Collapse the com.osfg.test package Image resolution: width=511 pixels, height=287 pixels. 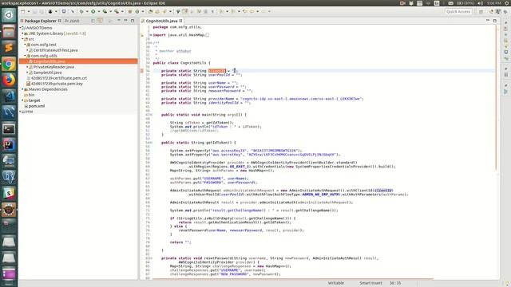pyautogui.click(x=25, y=45)
